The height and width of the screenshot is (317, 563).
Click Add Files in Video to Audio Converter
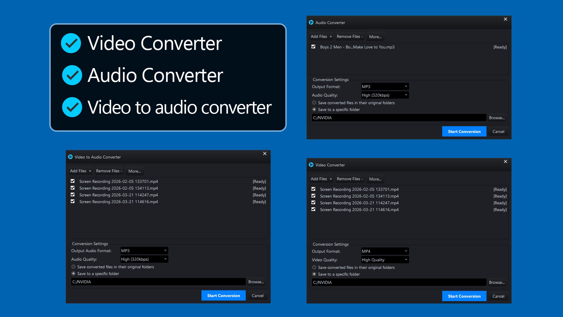coord(81,171)
